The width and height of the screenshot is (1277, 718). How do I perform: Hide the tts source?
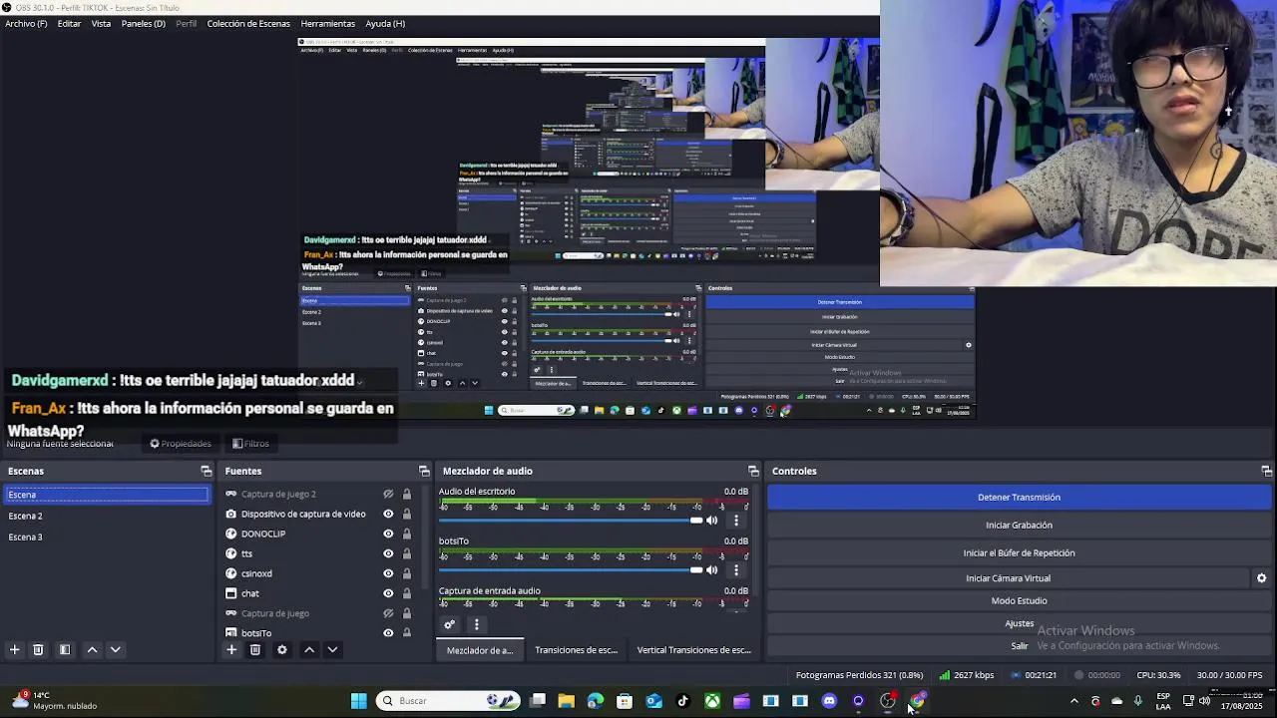click(x=388, y=553)
